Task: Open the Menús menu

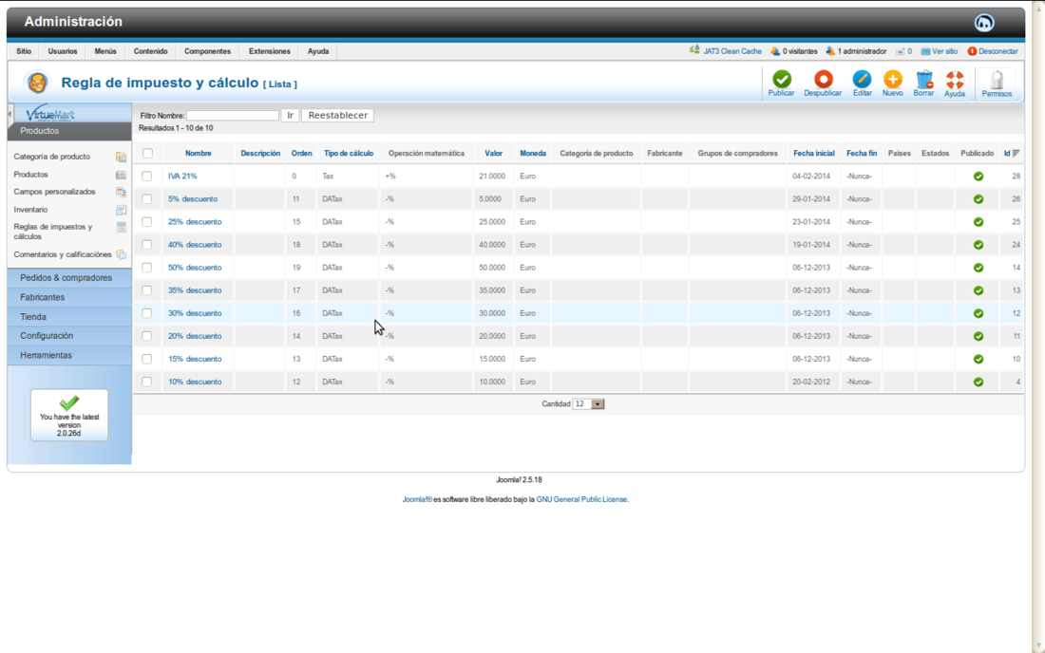Action: pyautogui.click(x=105, y=51)
